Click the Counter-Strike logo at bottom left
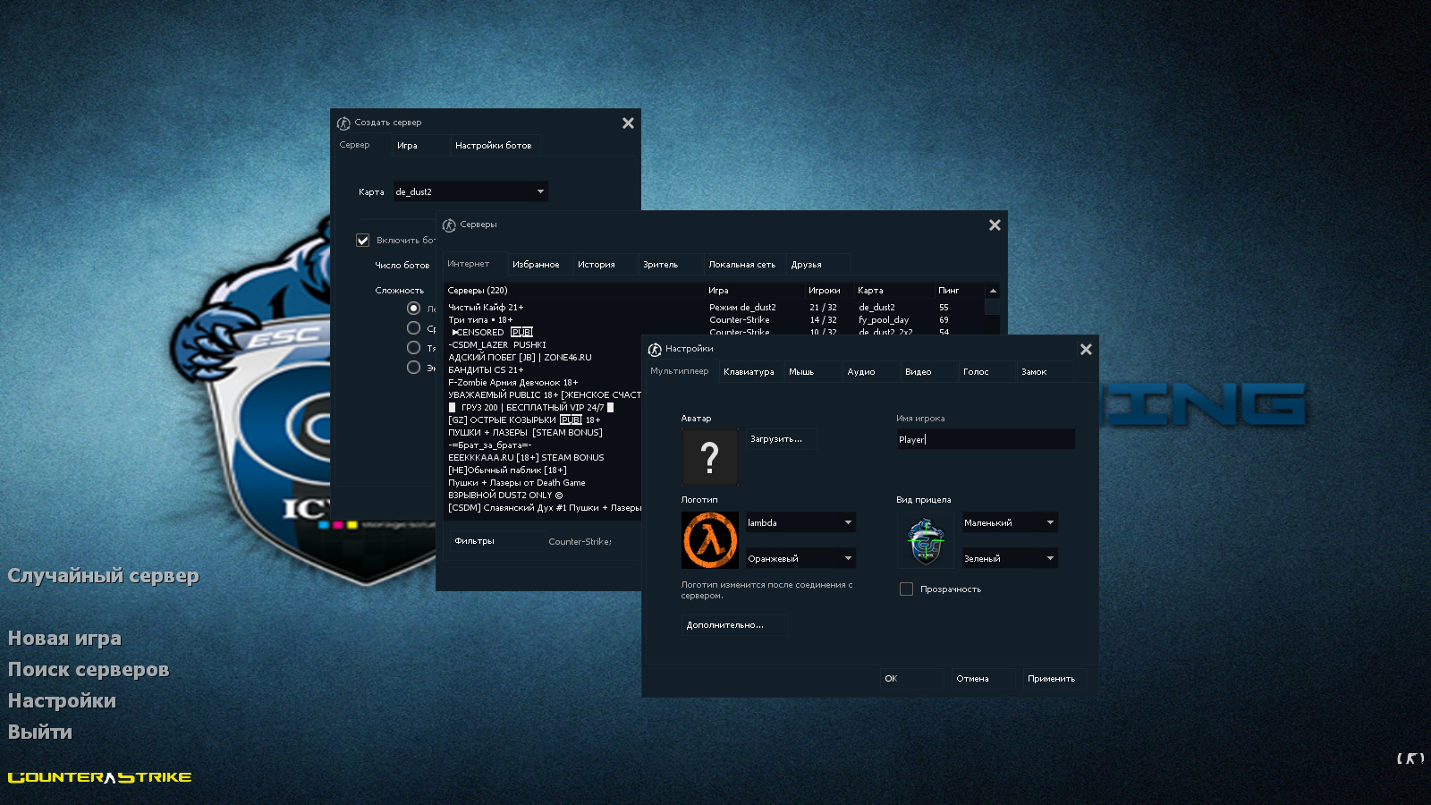 tap(99, 777)
